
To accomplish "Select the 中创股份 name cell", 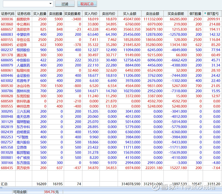I will 23,60.
